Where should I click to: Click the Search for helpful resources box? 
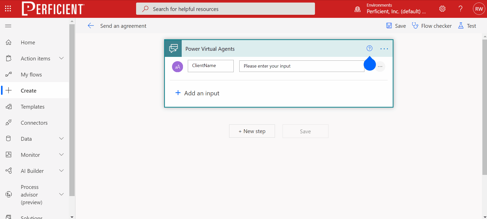click(x=226, y=9)
